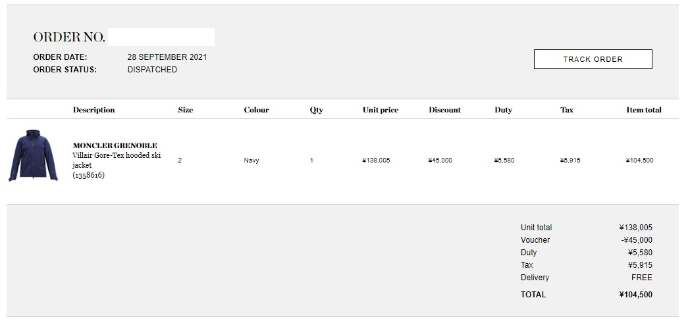Open the navy ski jacket thumbnail

34,156
